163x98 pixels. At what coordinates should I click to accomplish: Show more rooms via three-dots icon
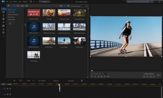4,36
